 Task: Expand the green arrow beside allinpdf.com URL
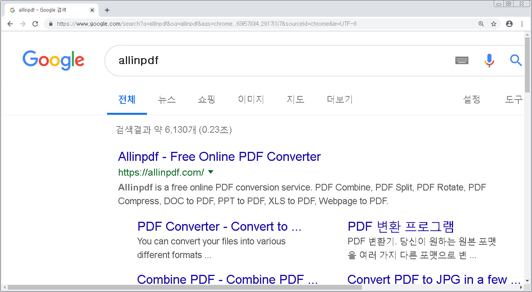click(211, 172)
